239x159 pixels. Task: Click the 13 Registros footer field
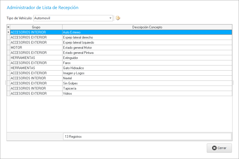(147, 136)
